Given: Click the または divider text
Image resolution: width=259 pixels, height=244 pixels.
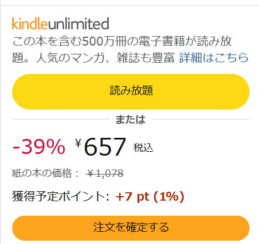Looking at the screenshot, I should (130, 119).
